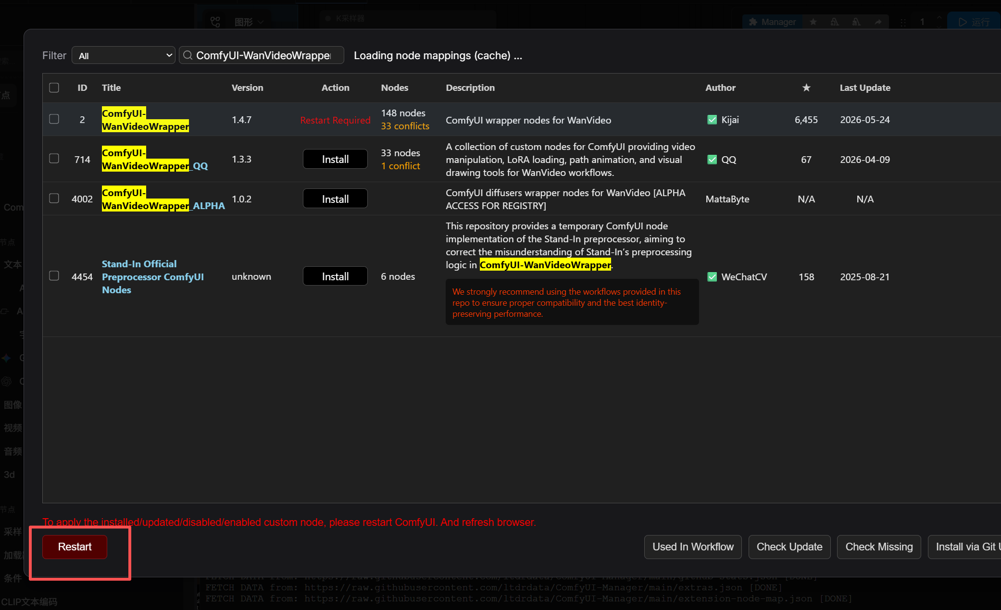This screenshot has height=610, width=1001.
Task: Click the search magnifier icon
Action: [x=188, y=55]
